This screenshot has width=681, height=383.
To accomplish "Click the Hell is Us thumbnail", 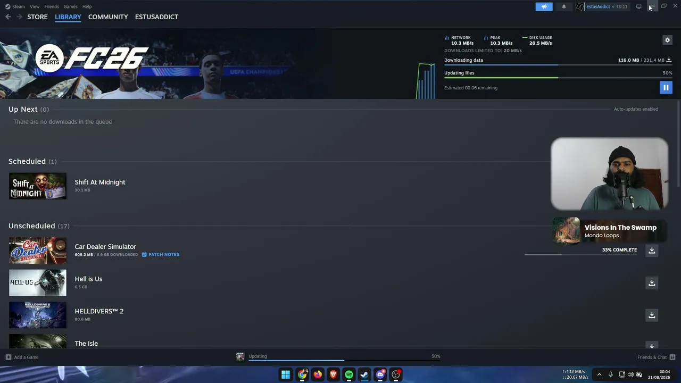I will coord(38,283).
